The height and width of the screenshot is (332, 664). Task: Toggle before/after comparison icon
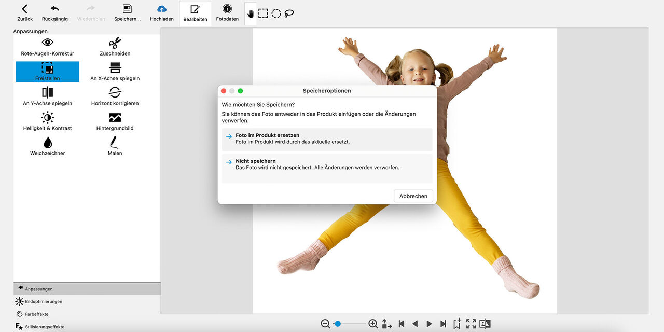point(485,324)
